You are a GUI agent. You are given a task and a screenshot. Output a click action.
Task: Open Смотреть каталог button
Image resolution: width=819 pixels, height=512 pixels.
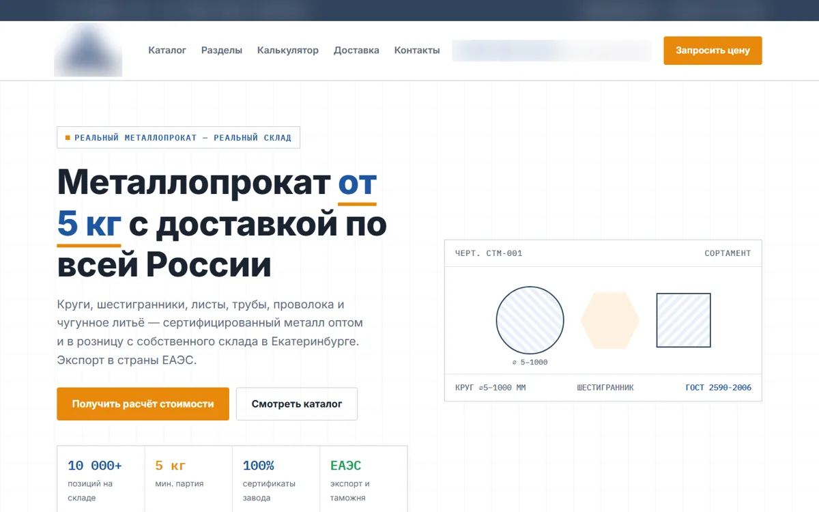297,404
